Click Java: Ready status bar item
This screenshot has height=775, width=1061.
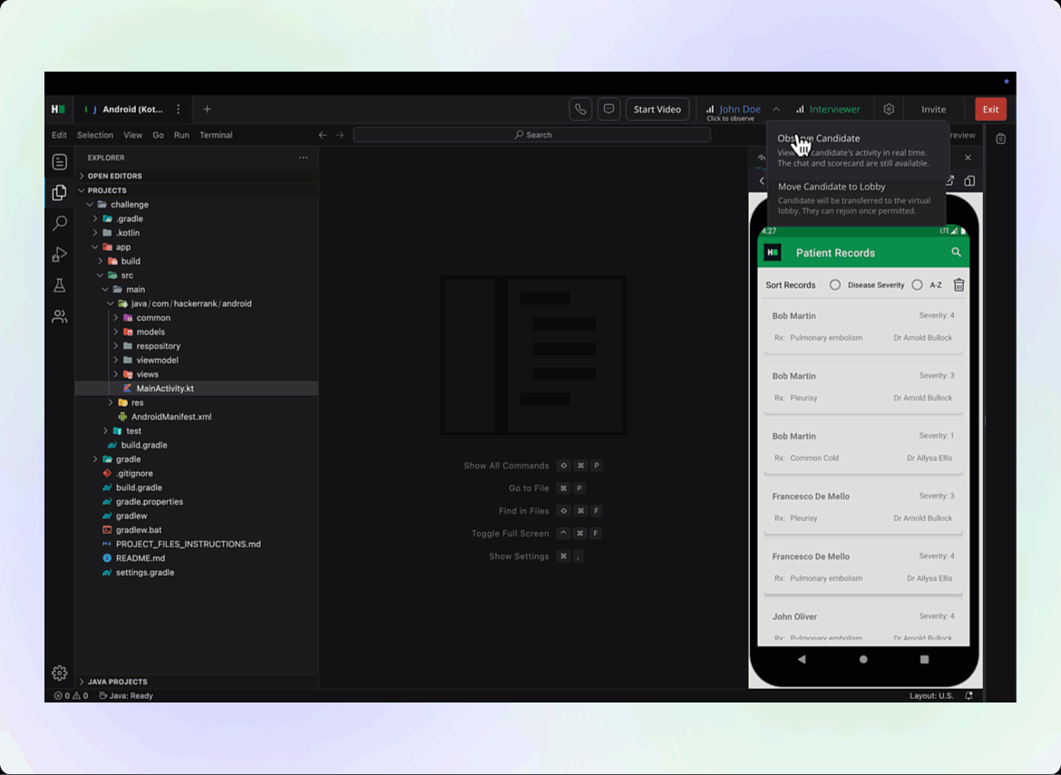coord(127,695)
